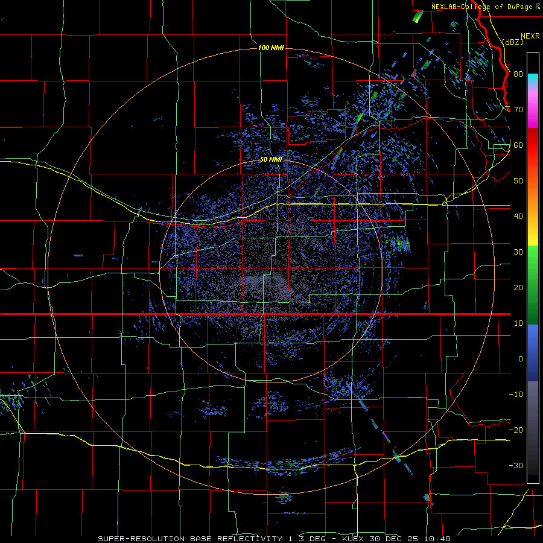The width and height of the screenshot is (543, 543).
Task: Select the -10 value on the dBZ scale
Action: [516, 395]
